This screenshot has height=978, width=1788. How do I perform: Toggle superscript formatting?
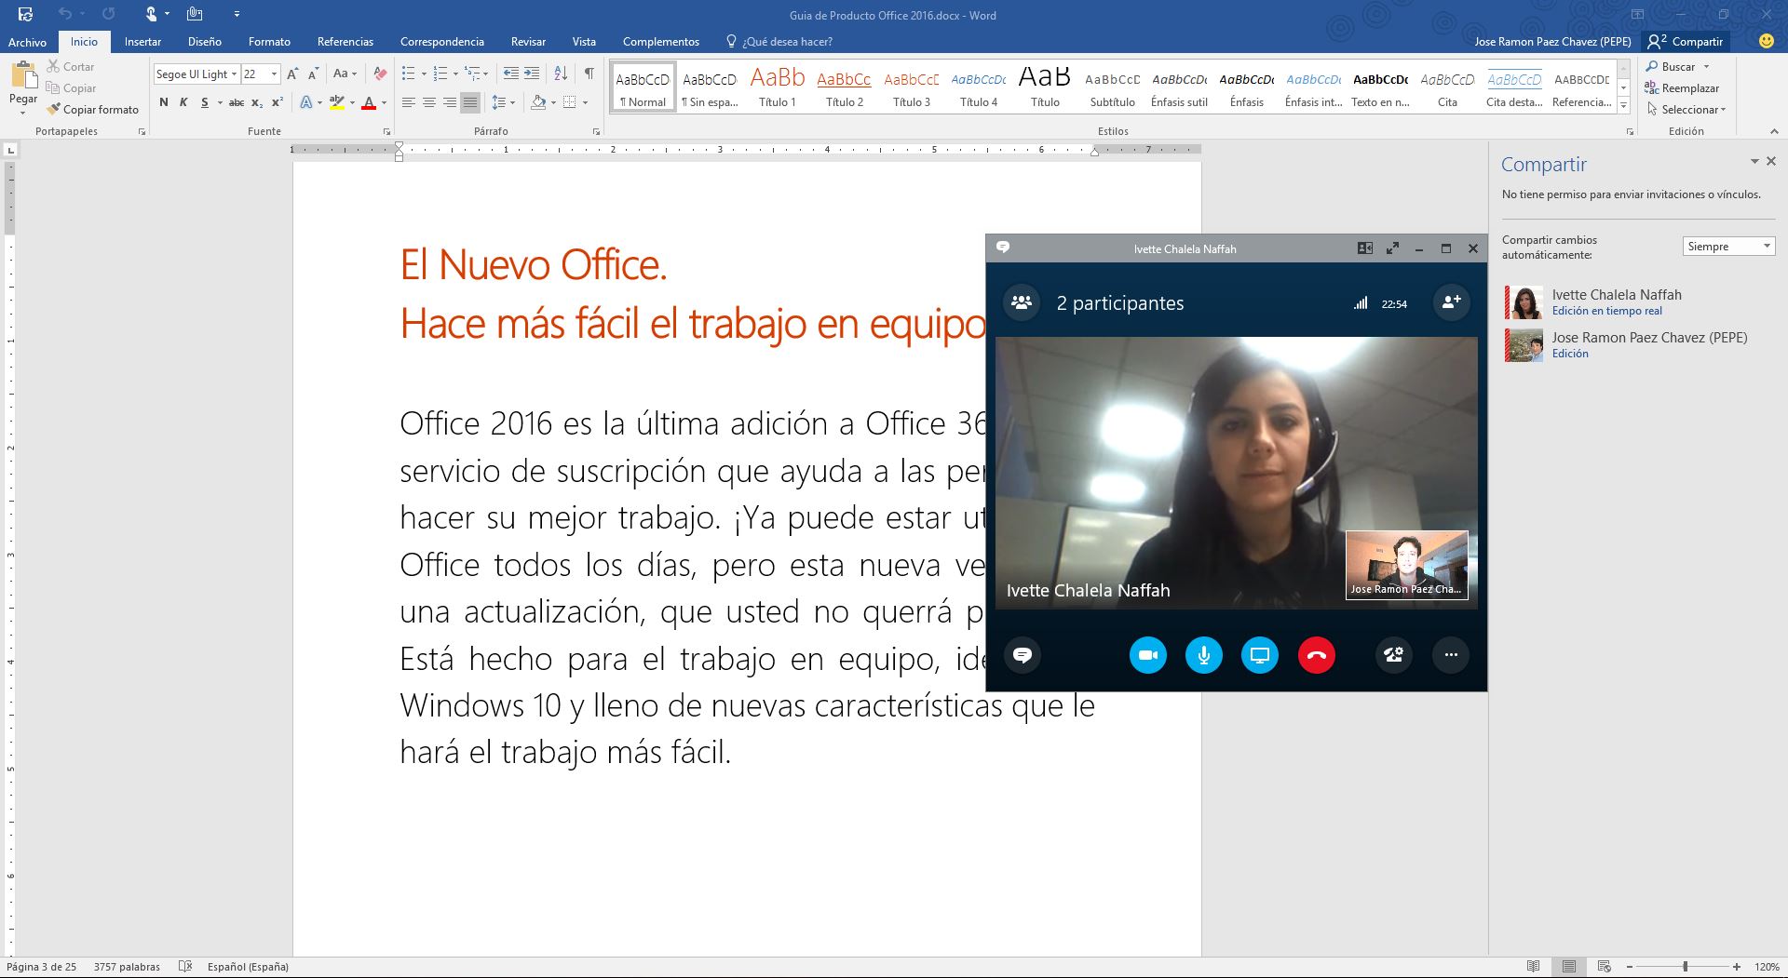click(x=278, y=102)
